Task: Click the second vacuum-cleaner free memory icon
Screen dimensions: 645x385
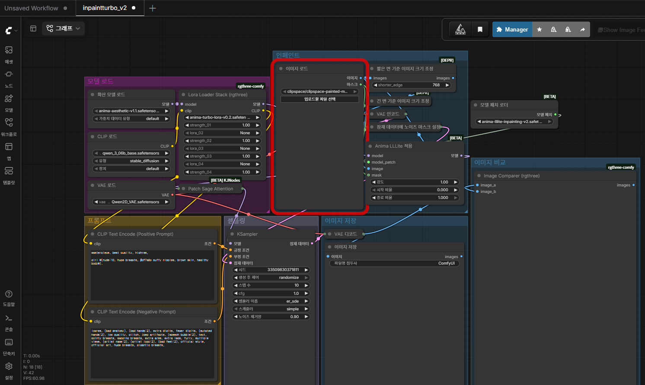Action: point(568,29)
